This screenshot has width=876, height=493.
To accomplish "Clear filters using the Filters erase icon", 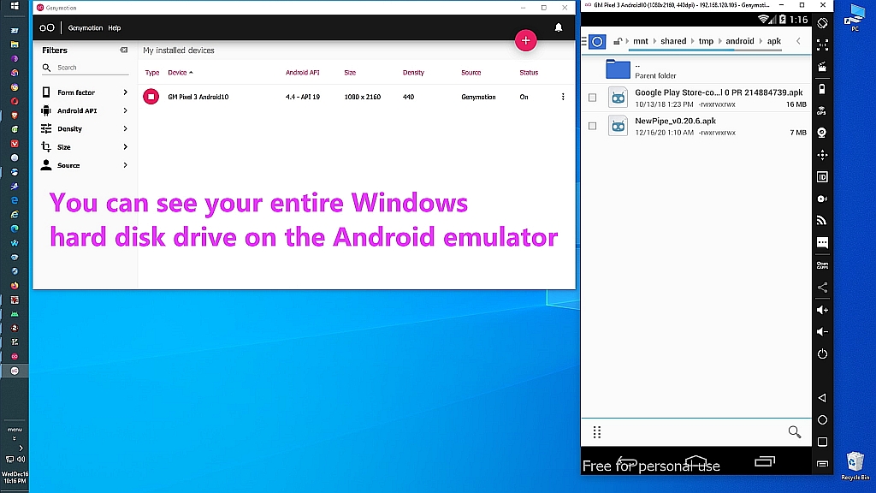I will pos(123,50).
